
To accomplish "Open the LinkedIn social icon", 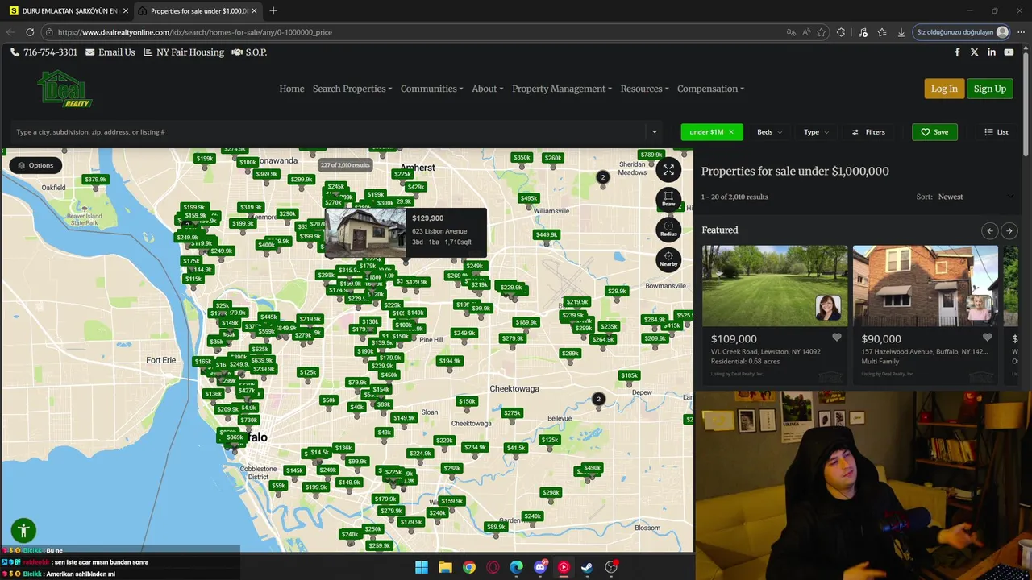I will click(992, 52).
